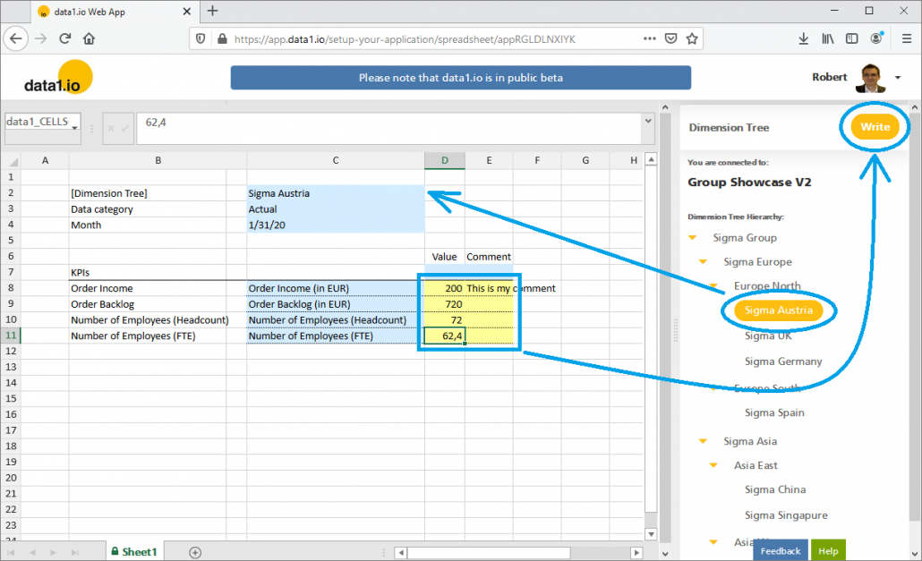Select Sigma Austria in dimension tree
This screenshot has width=922, height=561.
tap(778, 310)
